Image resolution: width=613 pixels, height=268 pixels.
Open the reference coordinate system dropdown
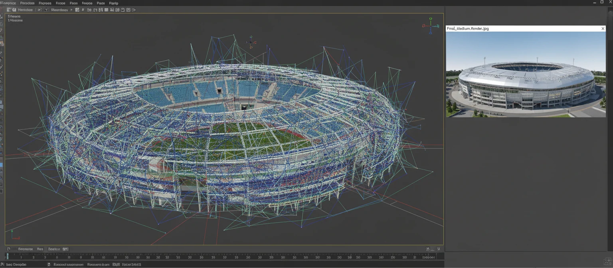60,10
